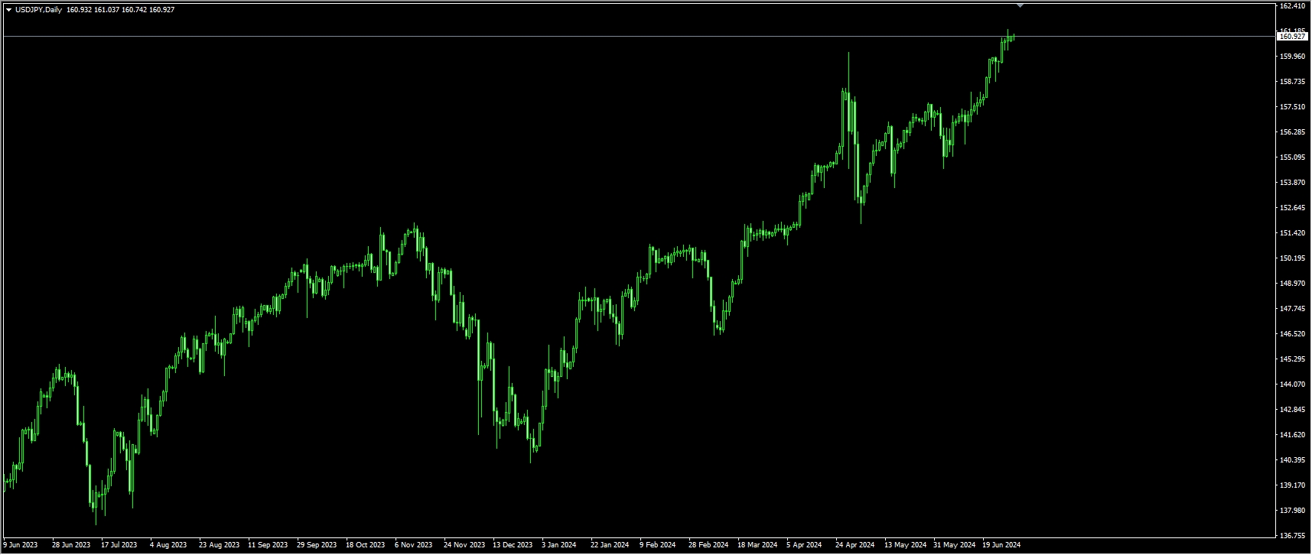Image resolution: width=1312 pixels, height=555 pixels.
Task: Click the 9 Jun 2023 date label
Action: coord(21,546)
